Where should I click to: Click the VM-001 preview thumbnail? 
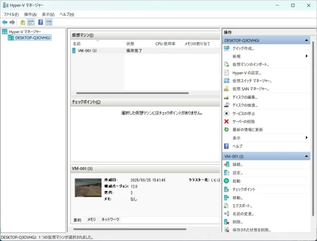(88, 188)
